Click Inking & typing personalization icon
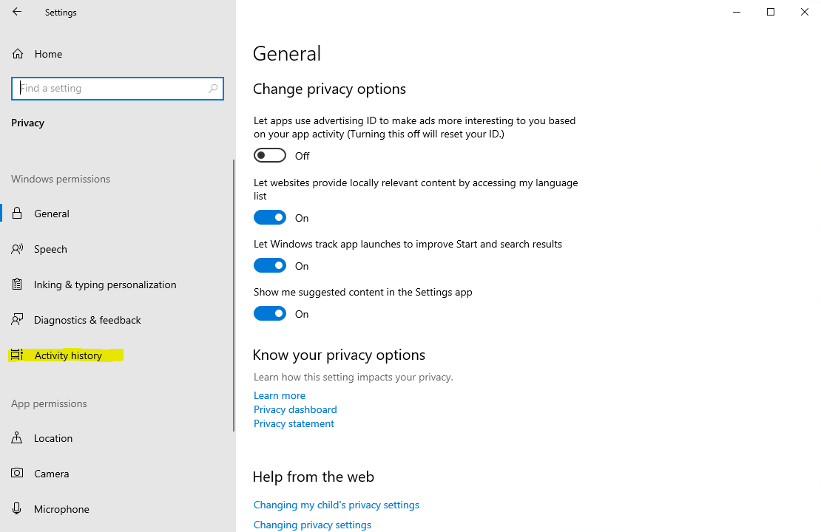Viewport: 821px width, 532px height. 17,284
